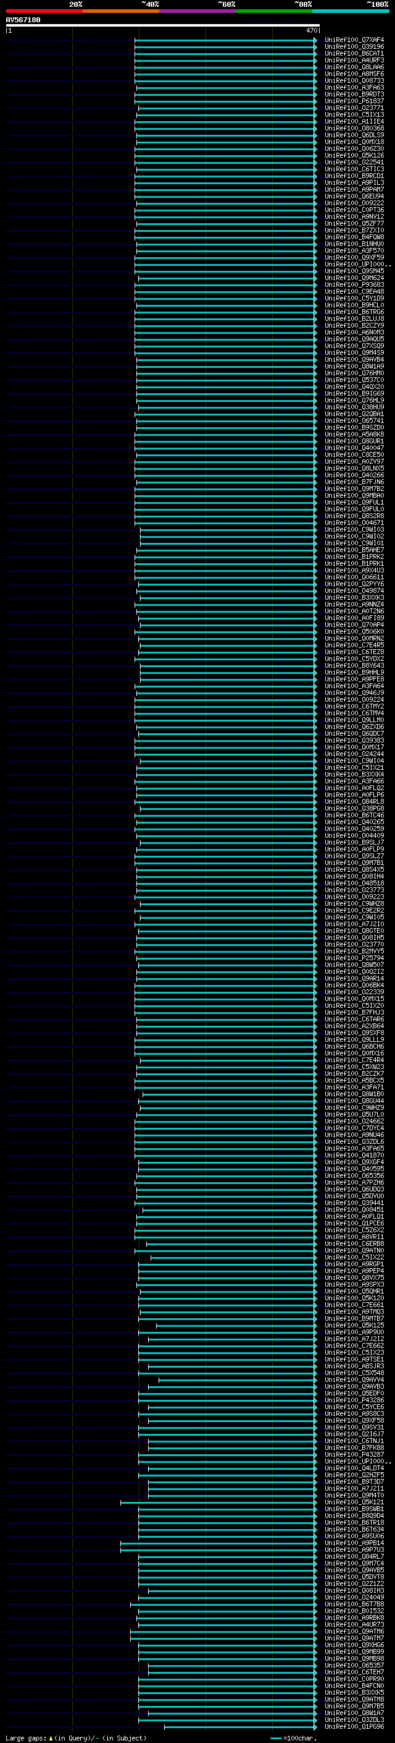Select the UniRef100_Q8LAA6 label

click(354, 67)
